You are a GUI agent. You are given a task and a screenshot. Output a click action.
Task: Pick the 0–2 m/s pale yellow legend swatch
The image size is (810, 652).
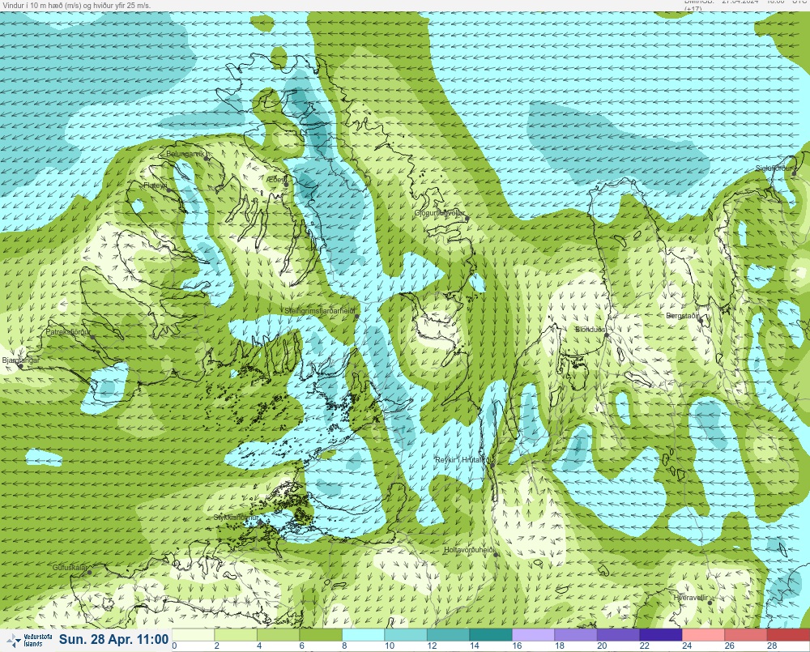point(194,634)
